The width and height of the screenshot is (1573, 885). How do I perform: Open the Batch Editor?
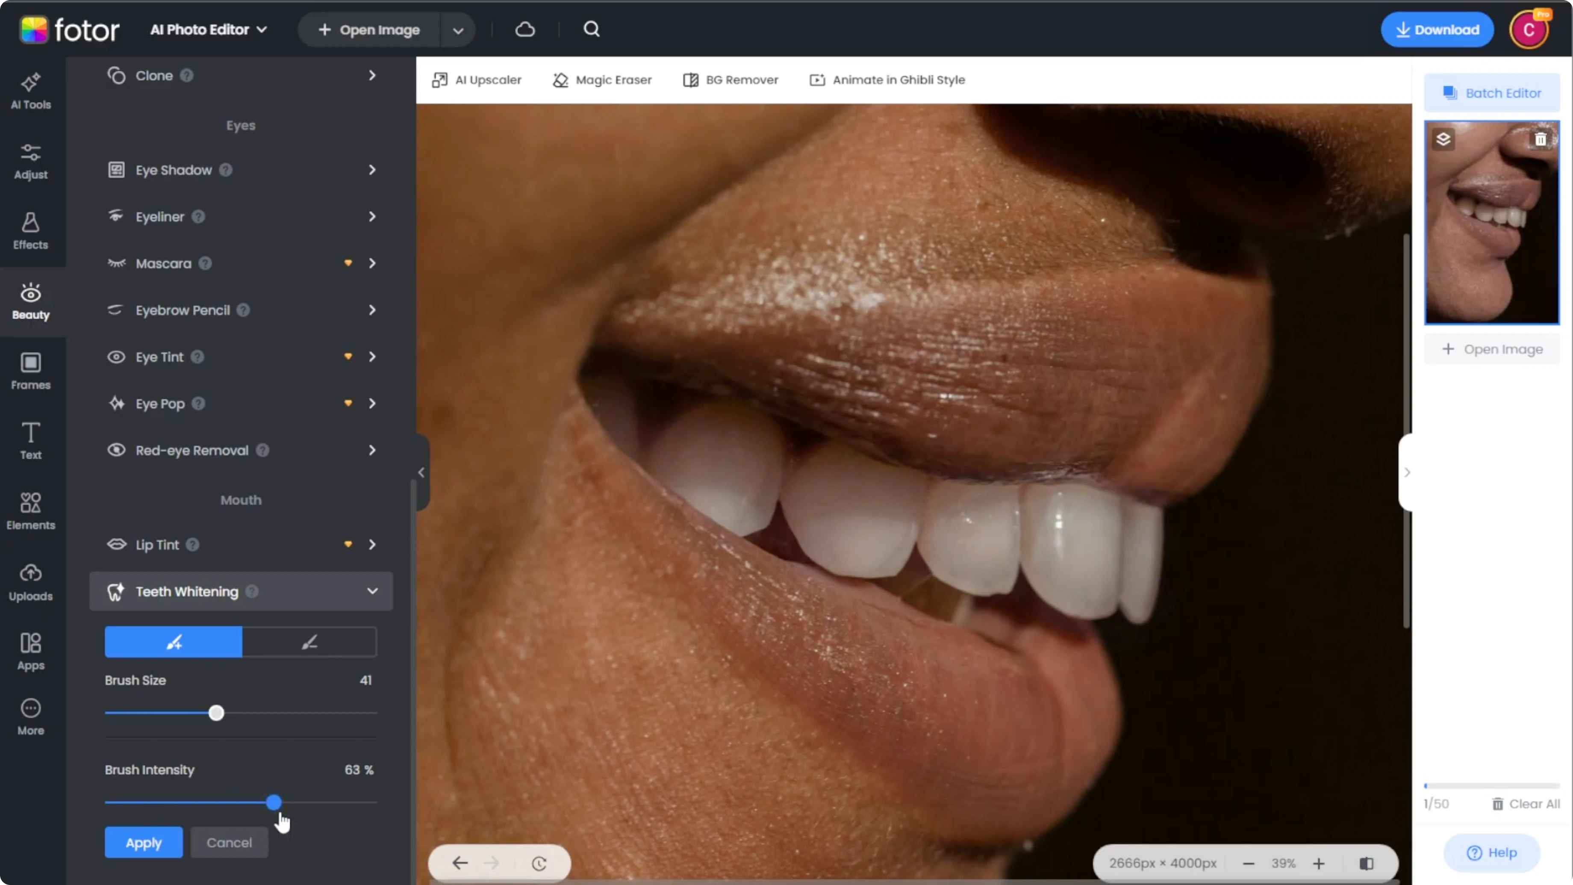coord(1492,93)
